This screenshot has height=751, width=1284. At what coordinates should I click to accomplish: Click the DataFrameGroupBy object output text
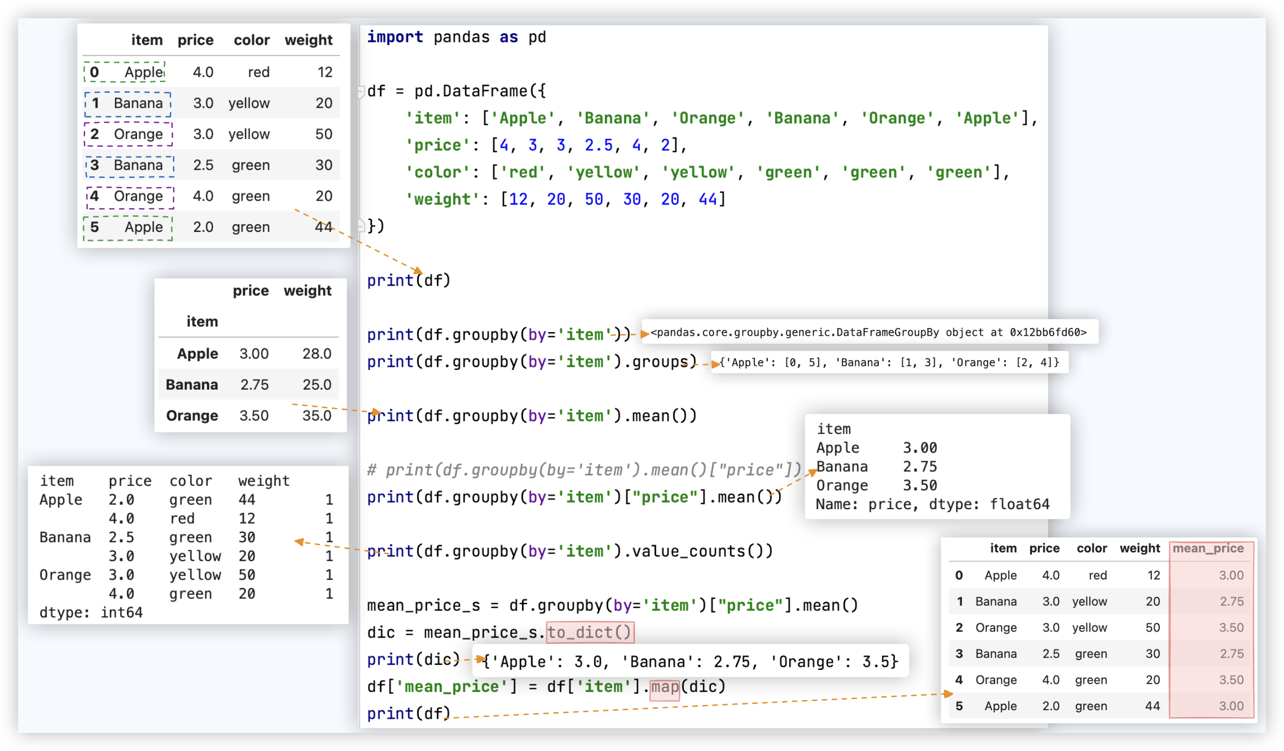point(869,332)
